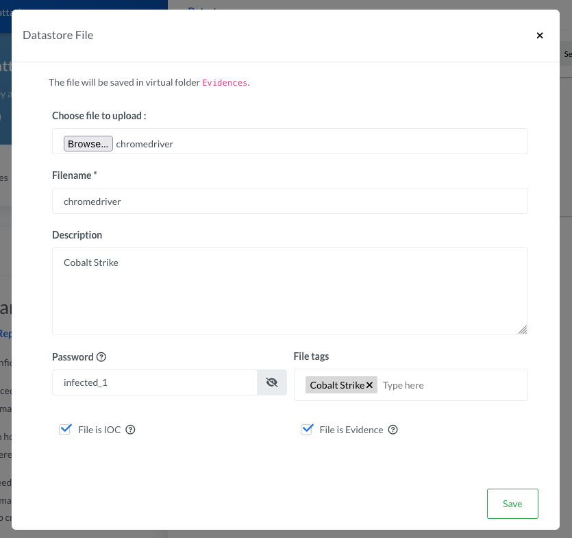Click the Password input field
Screen dimensions: 572x538
[155, 382]
